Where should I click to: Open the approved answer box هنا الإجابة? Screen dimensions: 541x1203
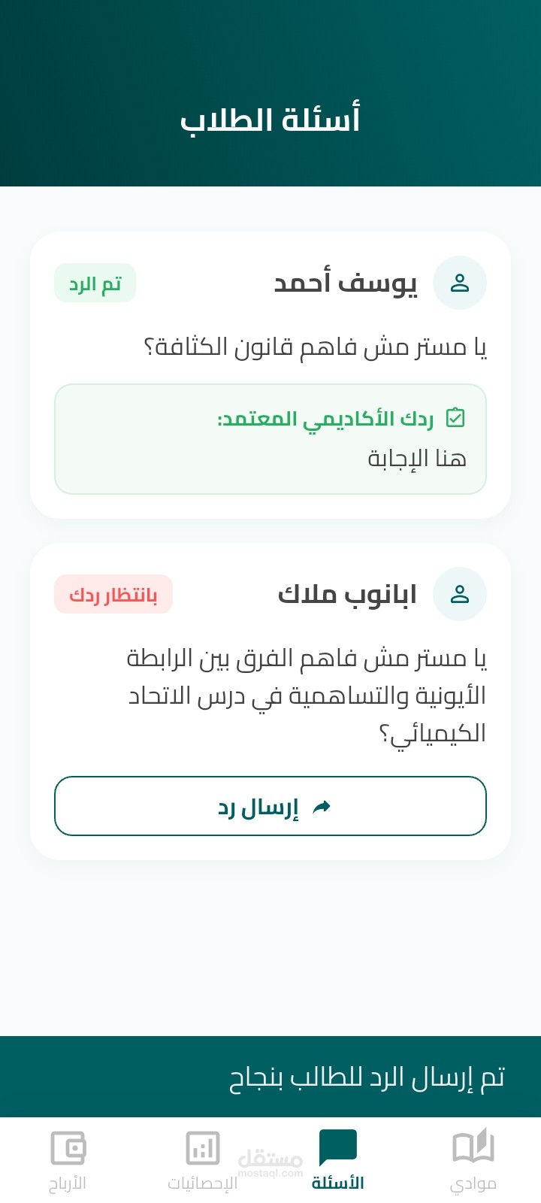click(270, 439)
